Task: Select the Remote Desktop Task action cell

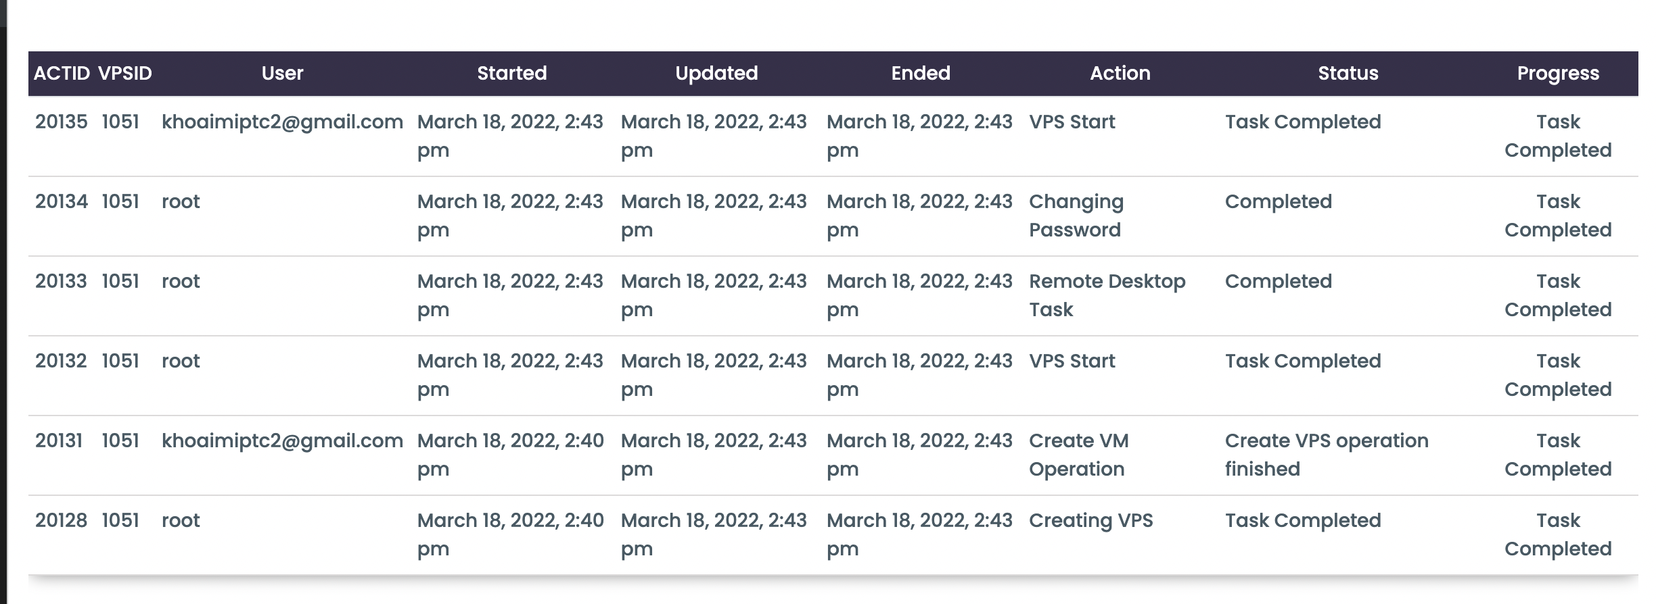Action: (x=1107, y=295)
